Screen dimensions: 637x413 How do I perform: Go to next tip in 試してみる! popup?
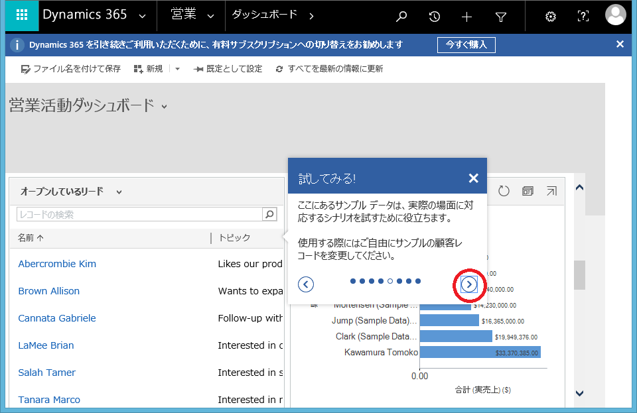[x=469, y=284]
